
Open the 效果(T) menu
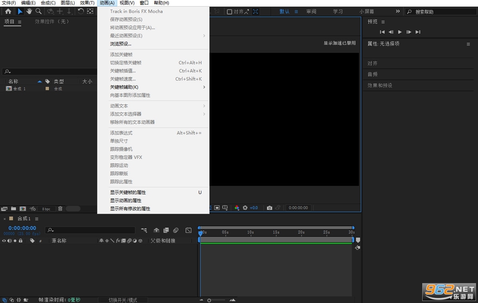(x=87, y=3)
